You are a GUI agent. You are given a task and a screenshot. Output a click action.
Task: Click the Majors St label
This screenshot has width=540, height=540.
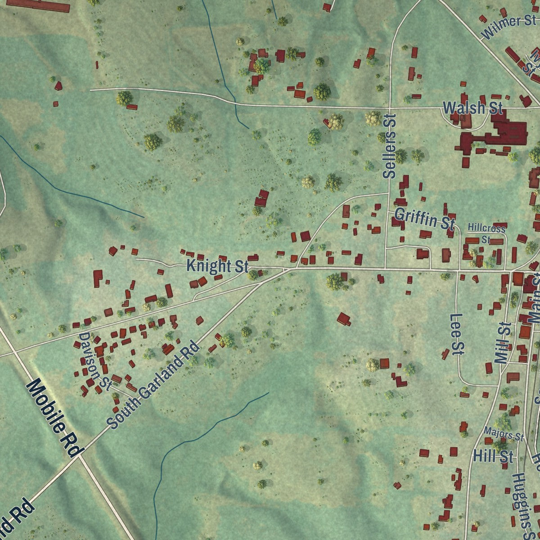tap(504, 434)
